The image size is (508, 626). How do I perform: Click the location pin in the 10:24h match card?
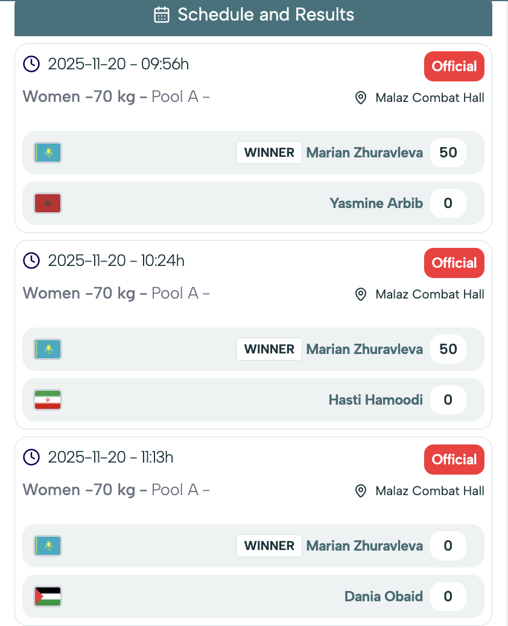[x=361, y=294]
